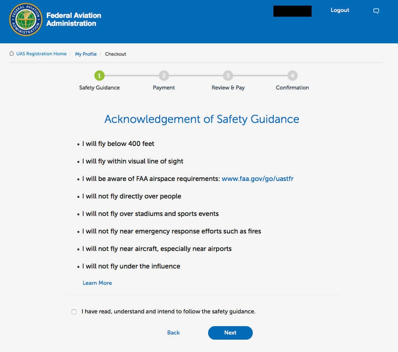This screenshot has width=398, height=352.
Task: Click the FAA seal logo
Action: click(x=25, y=19)
